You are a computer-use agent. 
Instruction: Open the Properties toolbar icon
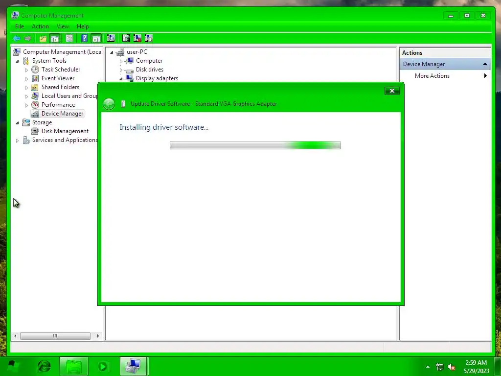coord(69,39)
